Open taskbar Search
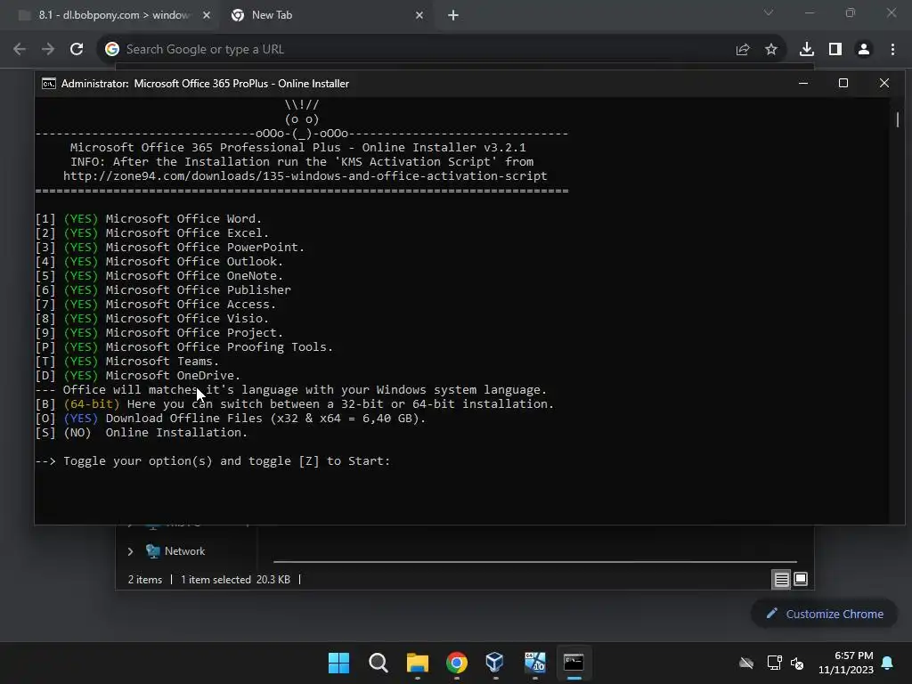The height and width of the screenshot is (684, 912). click(x=378, y=663)
